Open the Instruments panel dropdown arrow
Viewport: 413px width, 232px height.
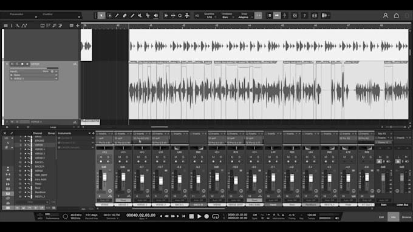[89, 133]
